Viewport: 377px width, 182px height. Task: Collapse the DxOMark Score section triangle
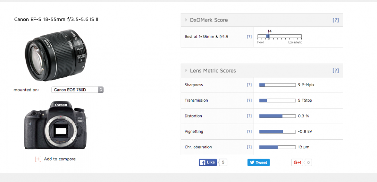186,20
